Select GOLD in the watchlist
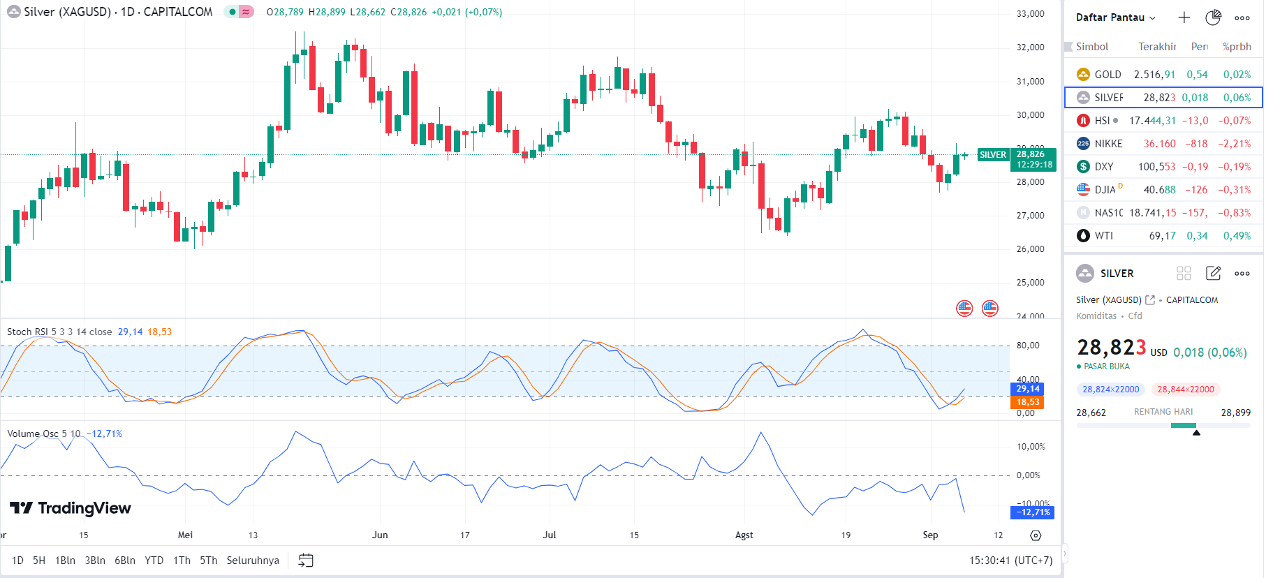 1107,75
